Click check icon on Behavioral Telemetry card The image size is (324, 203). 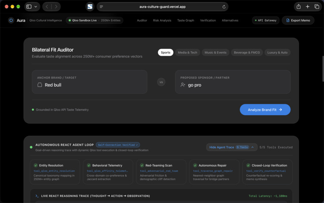(x=89, y=165)
